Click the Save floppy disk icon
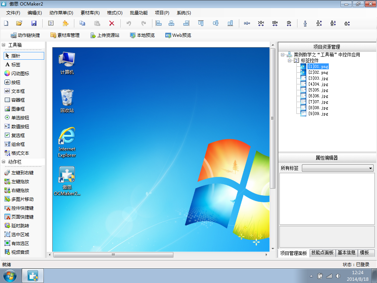The height and width of the screenshot is (283, 377). click(x=34, y=23)
